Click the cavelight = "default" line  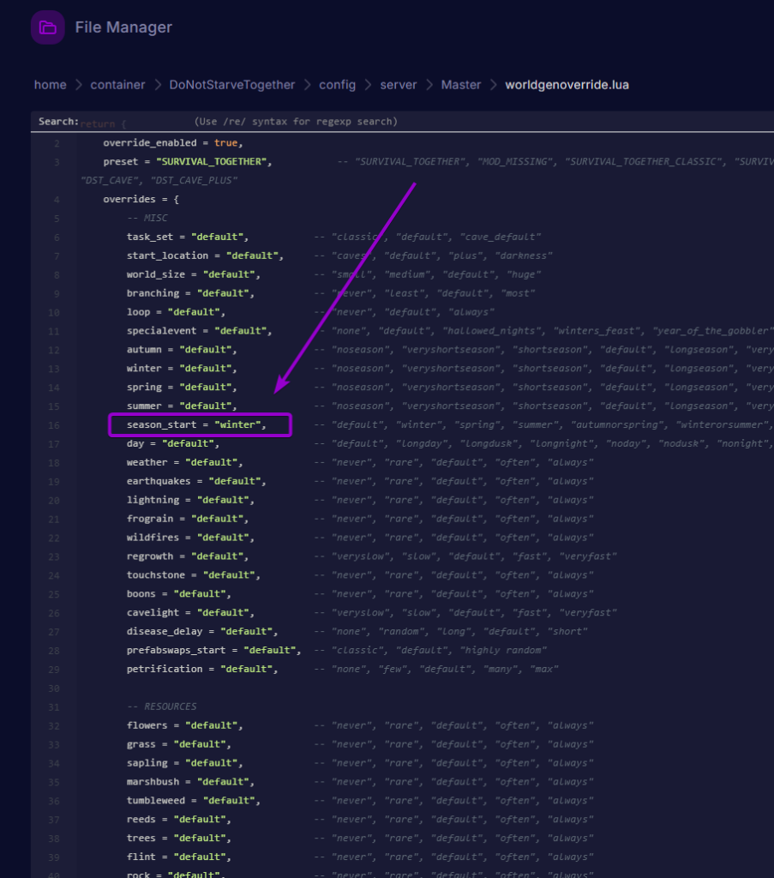[190, 612]
